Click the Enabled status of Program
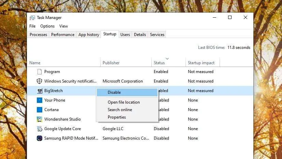The width and height of the screenshot is (282, 159). (161, 72)
